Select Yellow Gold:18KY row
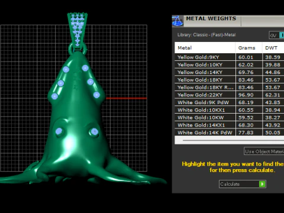The image size is (284, 213). (230, 80)
